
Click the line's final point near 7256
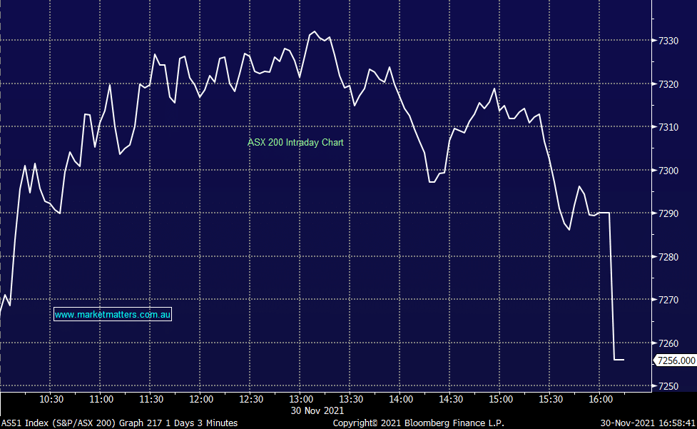tap(624, 359)
